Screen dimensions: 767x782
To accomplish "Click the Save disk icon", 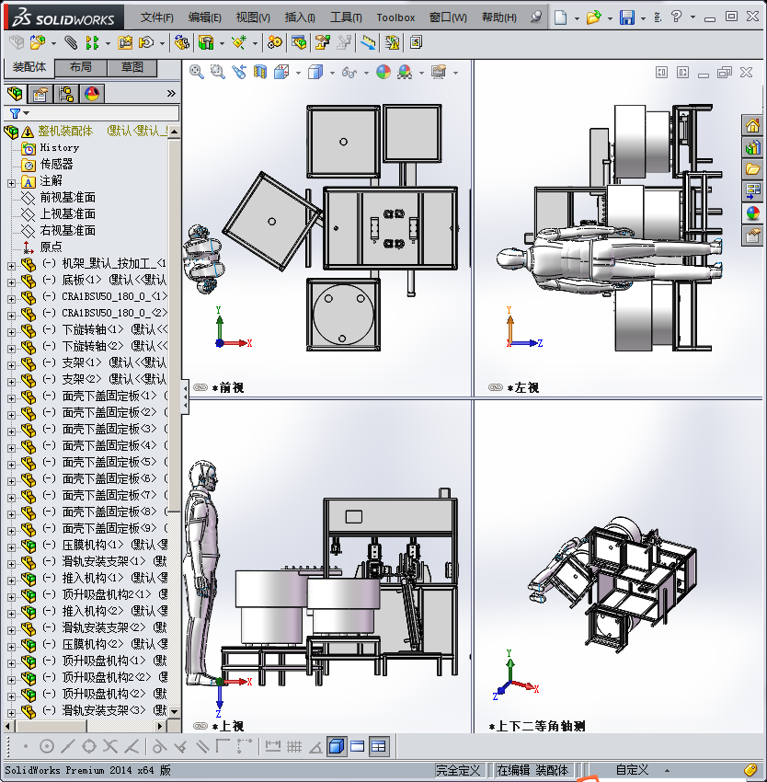I will point(627,17).
